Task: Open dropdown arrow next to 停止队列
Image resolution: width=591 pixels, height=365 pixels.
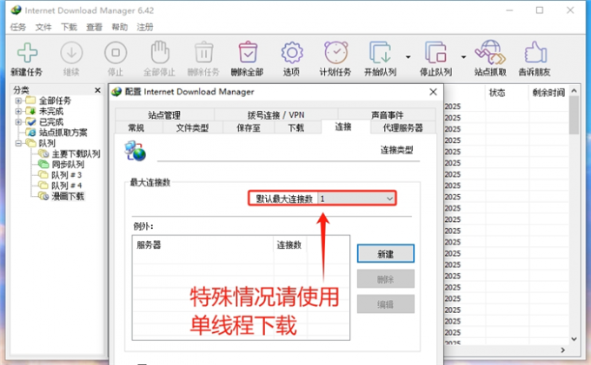Action: pyautogui.click(x=463, y=57)
